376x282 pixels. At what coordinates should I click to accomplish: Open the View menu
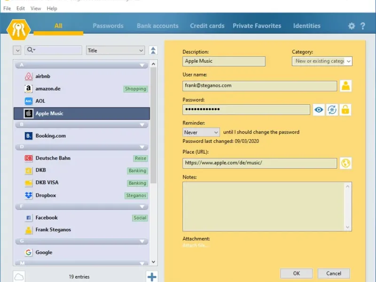coord(36,8)
